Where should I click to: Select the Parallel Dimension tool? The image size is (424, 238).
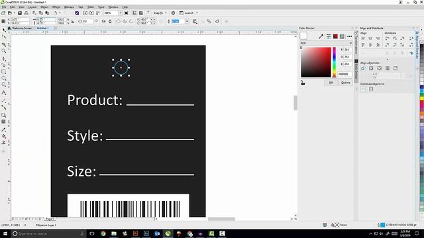(3, 100)
